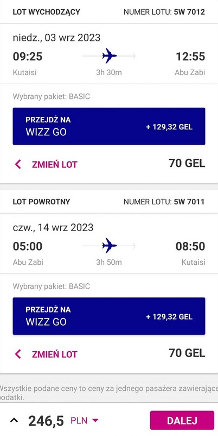Viewport: 218px width, 436px height.
Task: Upgrade return flight to WIZZ GO
Action: coord(109,316)
